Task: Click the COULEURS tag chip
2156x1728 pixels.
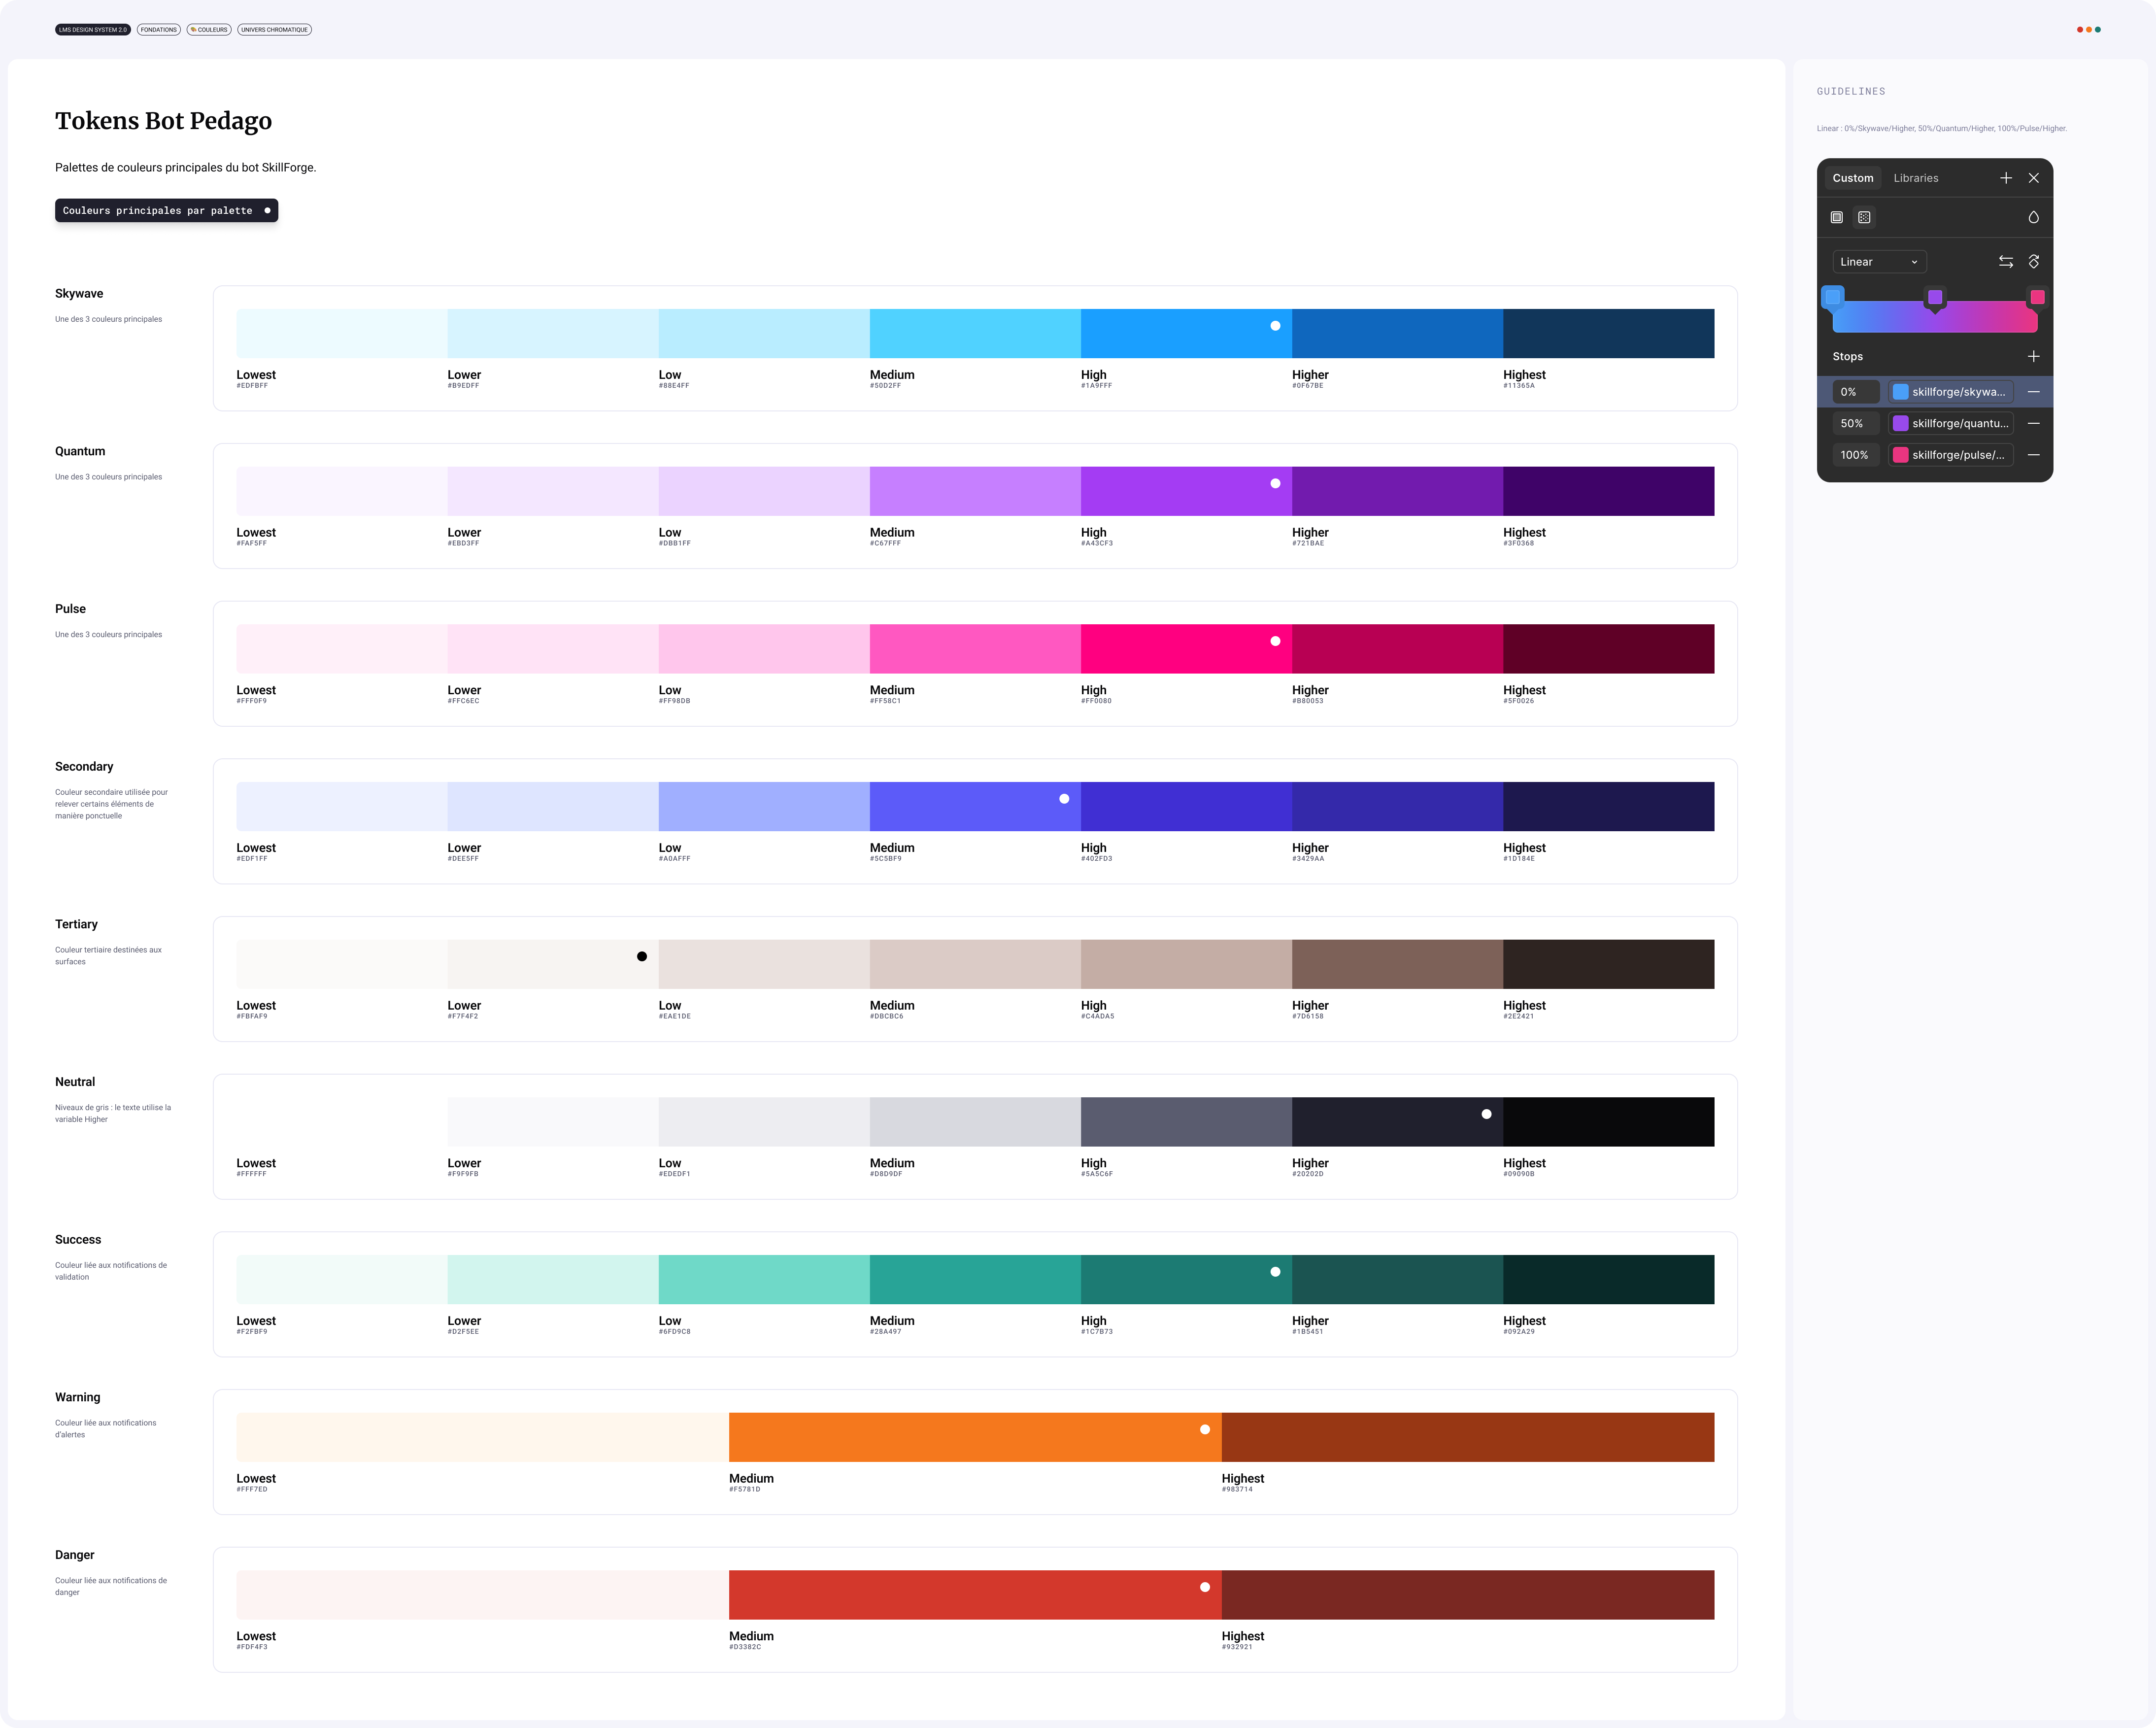Action: pyautogui.click(x=210, y=29)
